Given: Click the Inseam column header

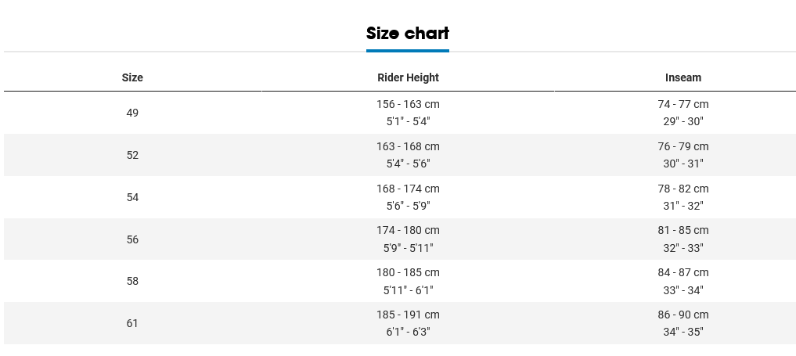Looking at the screenshot, I should [683, 77].
